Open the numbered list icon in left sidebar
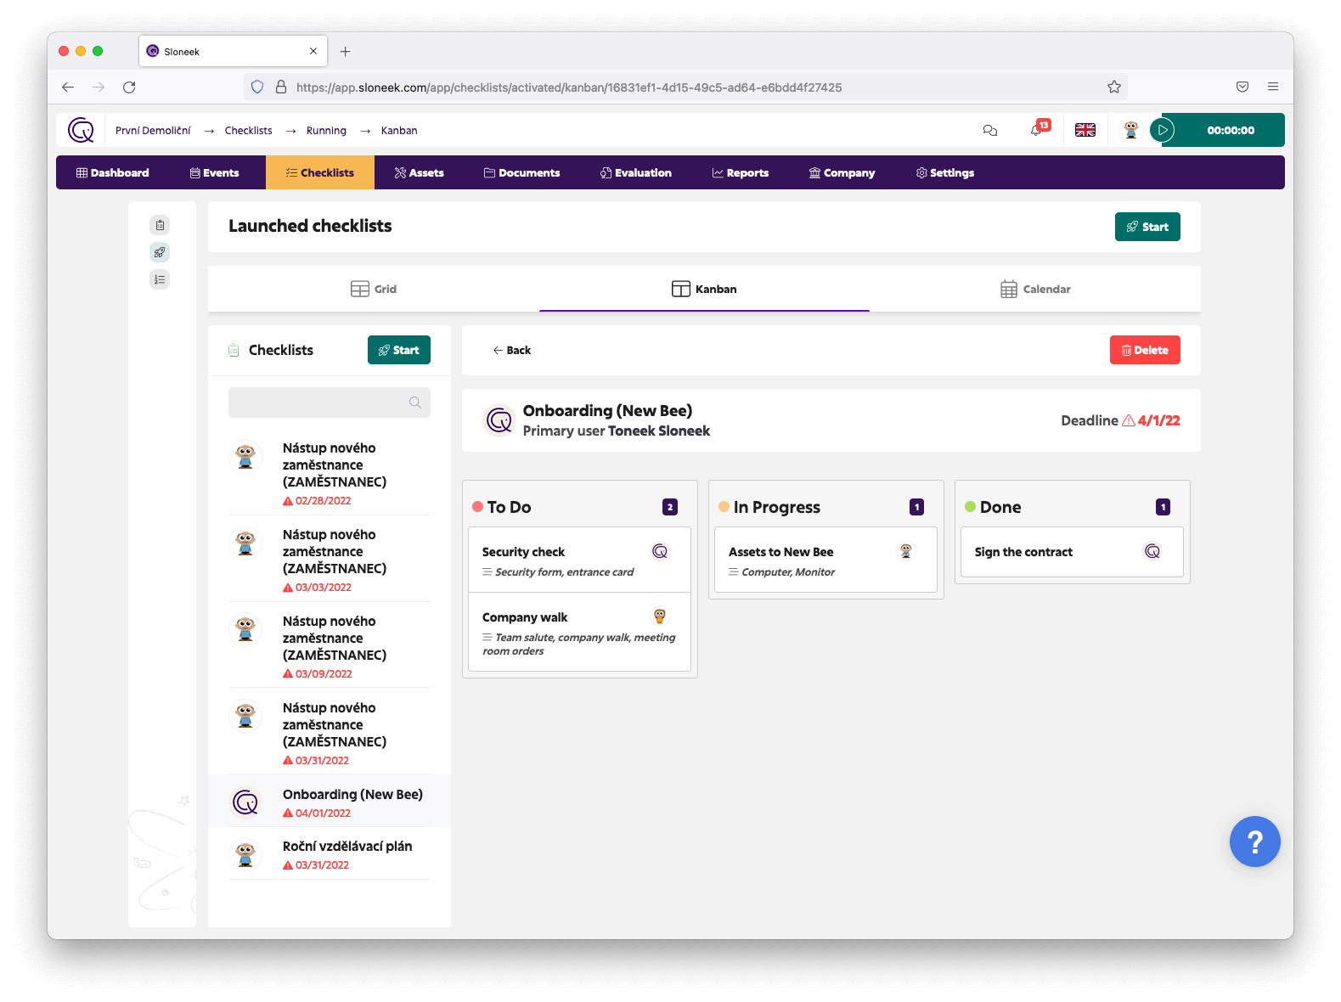Image resolution: width=1341 pixels, height=1002 pixels. click(160, 279)
